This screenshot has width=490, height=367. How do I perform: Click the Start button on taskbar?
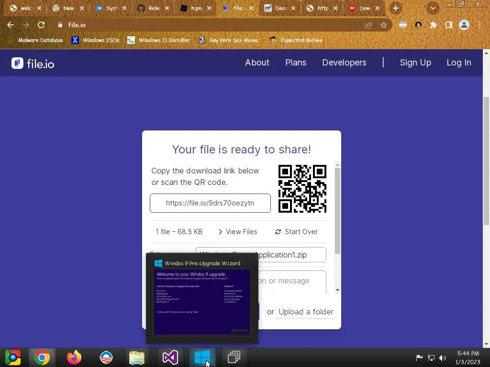[x=13, y=357]
